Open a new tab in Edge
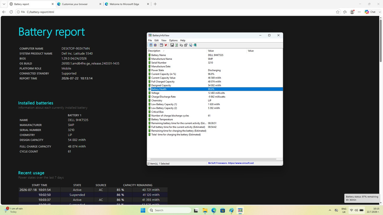This screenshot has width=383, height=215. click(x=155, y=4)
